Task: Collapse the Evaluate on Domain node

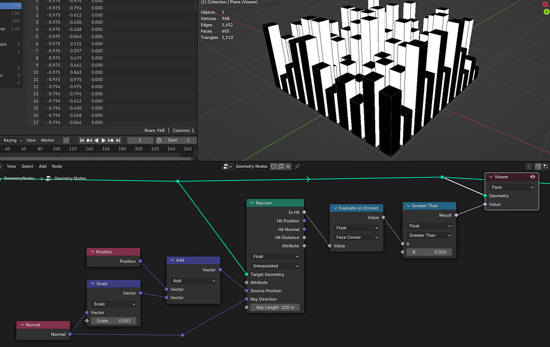Action: click(x=335, y=208)
